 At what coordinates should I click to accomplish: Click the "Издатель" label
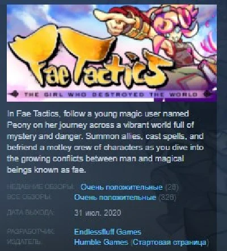pos(24,242)
